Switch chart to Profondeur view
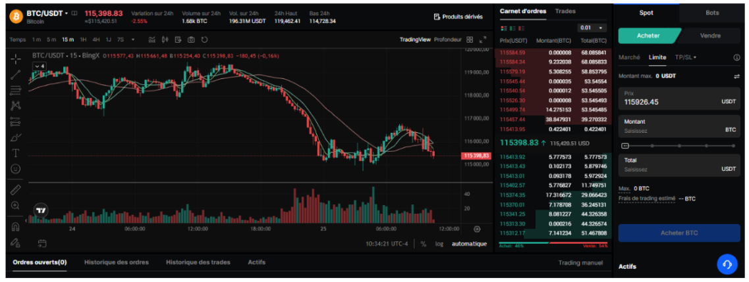Image resolution: width=749 pixels, height=282 pixels. 447,39
